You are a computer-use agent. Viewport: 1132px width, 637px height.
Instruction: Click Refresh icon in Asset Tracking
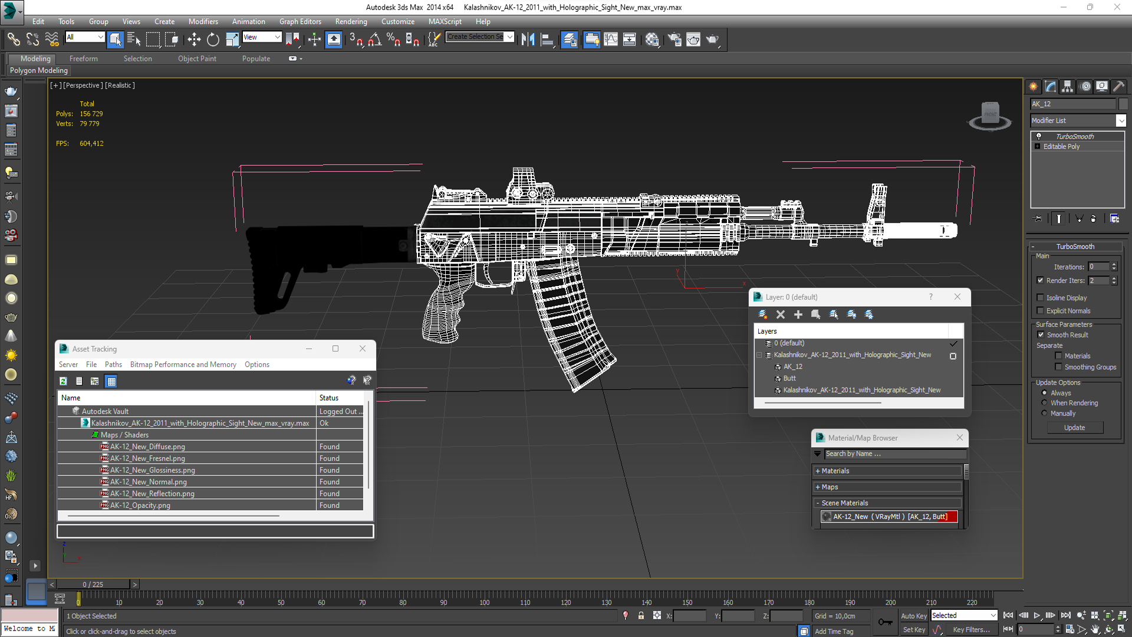pos(63,381)
